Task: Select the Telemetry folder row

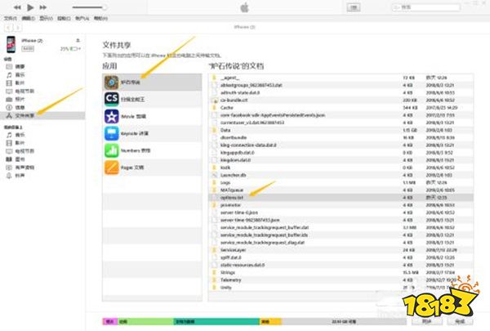Action: [x=341, y=280]
